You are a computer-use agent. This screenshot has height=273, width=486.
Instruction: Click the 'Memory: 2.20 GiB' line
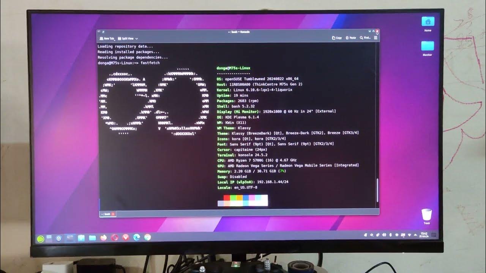click(251, 171)
